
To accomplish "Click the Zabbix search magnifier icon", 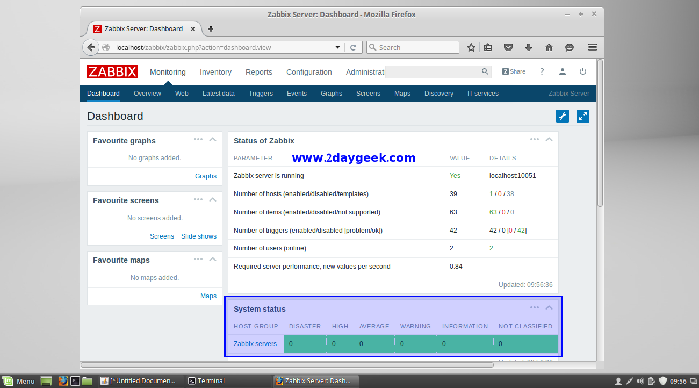I will coord(485,71).
